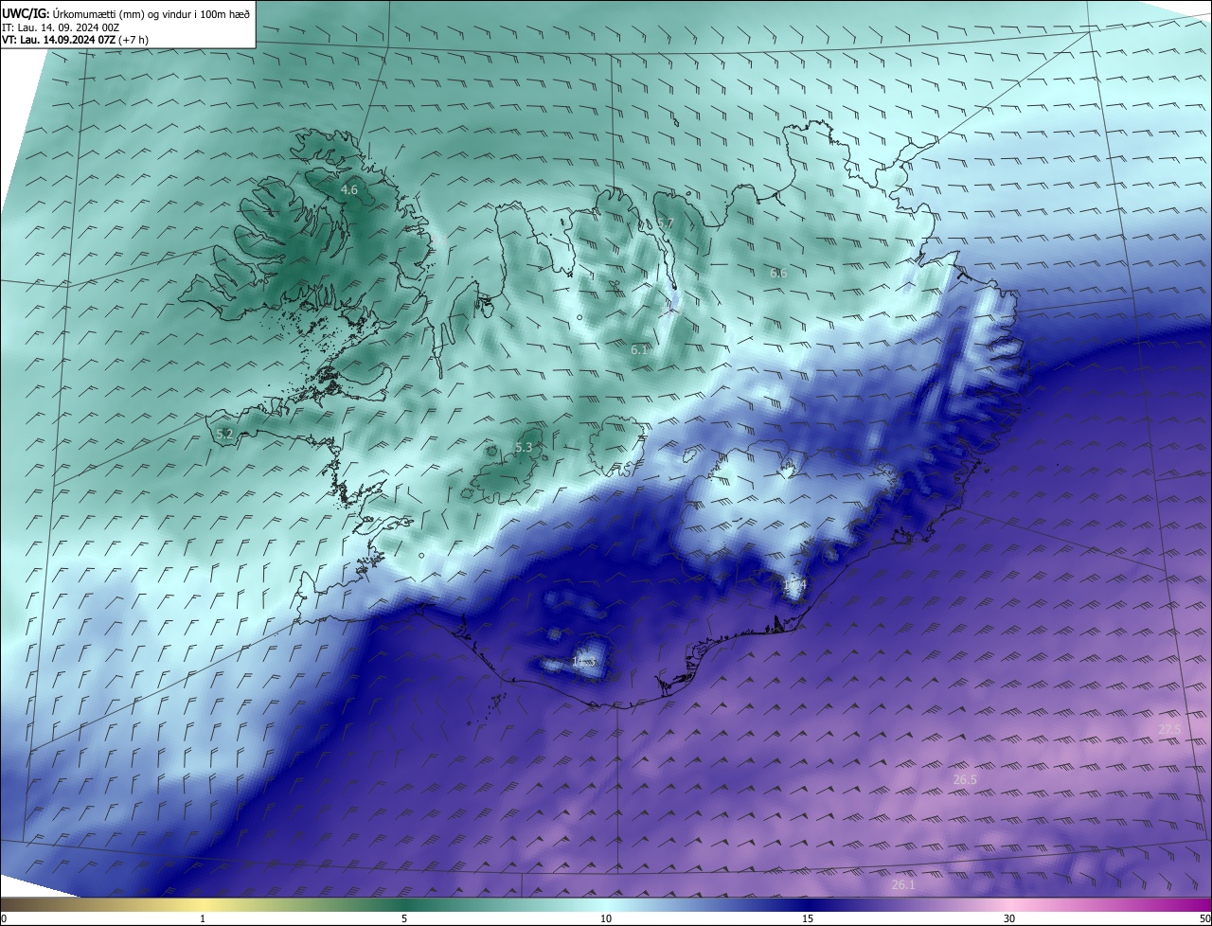The width and height of the screenshot is (1212, 926).
Task: Click the 50 tick label on the color scale
Action: coord(1204,918)
